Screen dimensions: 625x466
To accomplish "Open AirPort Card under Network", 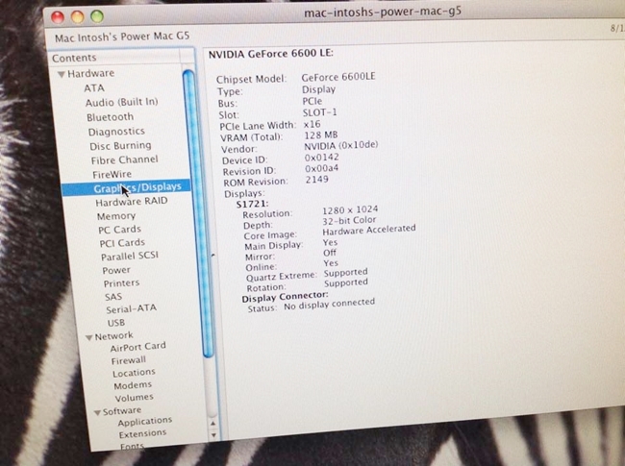I will [x=137, y=346].
